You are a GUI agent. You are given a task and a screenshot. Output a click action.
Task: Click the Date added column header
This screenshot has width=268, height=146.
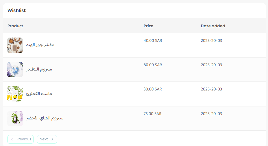coord(213,26)
